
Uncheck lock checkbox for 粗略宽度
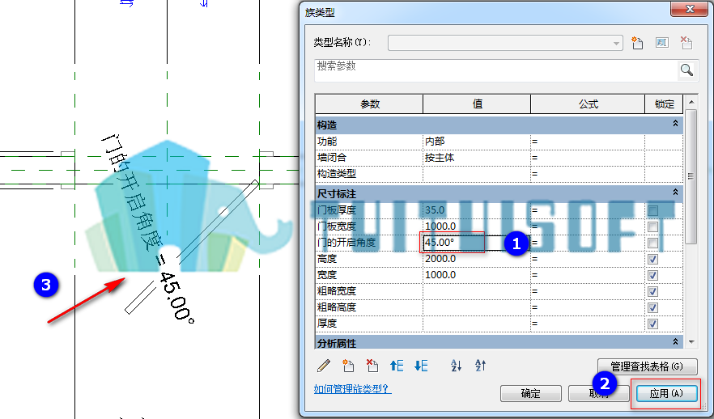(x=652, y=292)
